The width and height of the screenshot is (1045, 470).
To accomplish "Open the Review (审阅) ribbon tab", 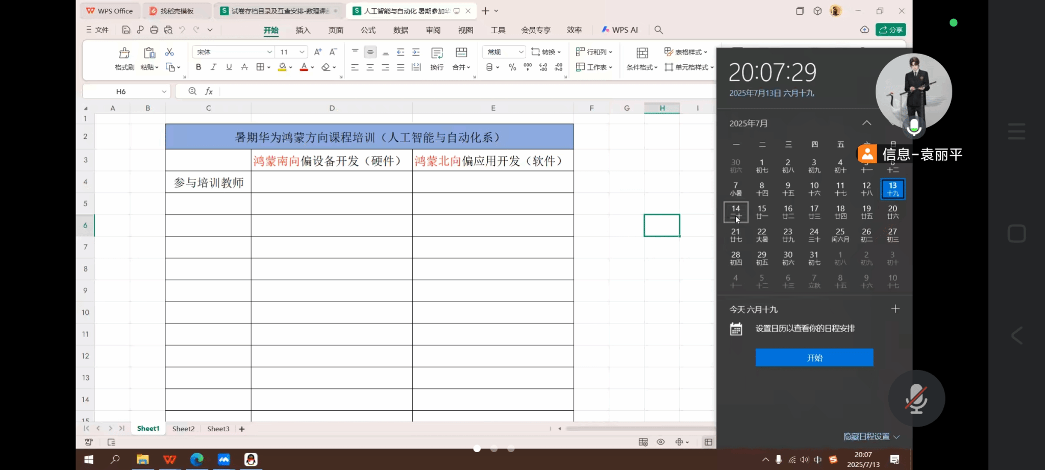I will click(x=433, y=30).
